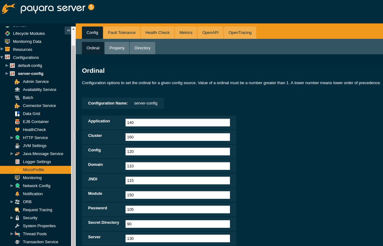Click the MicroProfile icon
This screenshot has width=383, height=246.
point(17,170)
